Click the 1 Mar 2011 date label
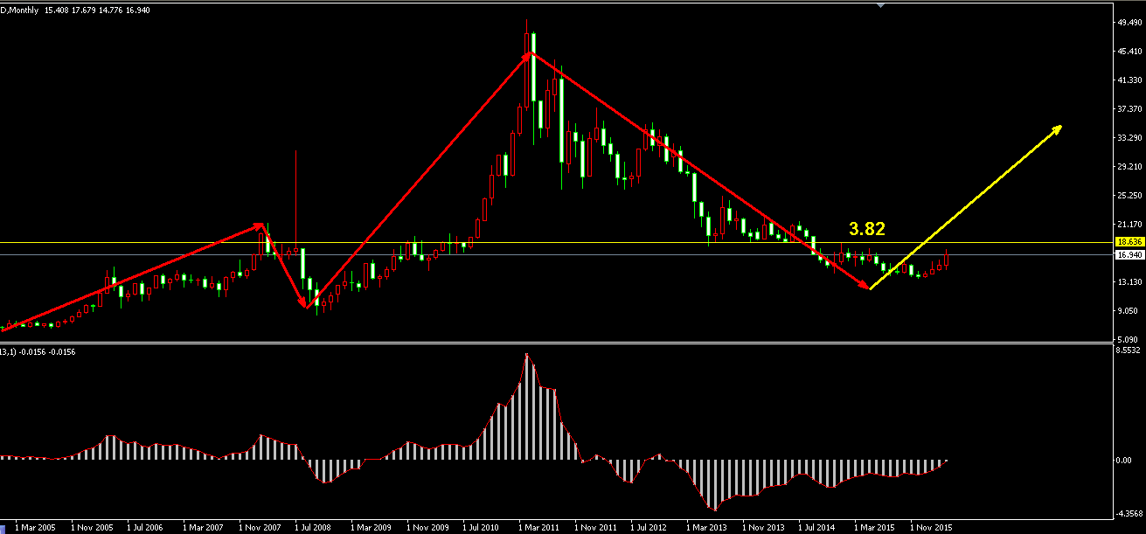The height and width of the screenshot is (534, 1146). 541,528
